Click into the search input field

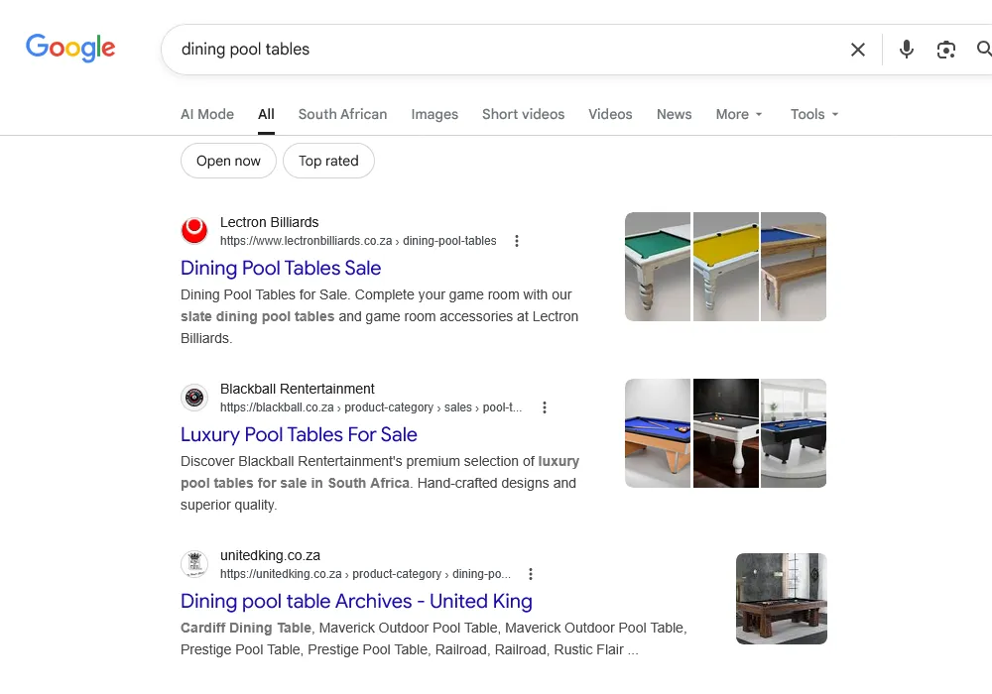click(496, 50)
